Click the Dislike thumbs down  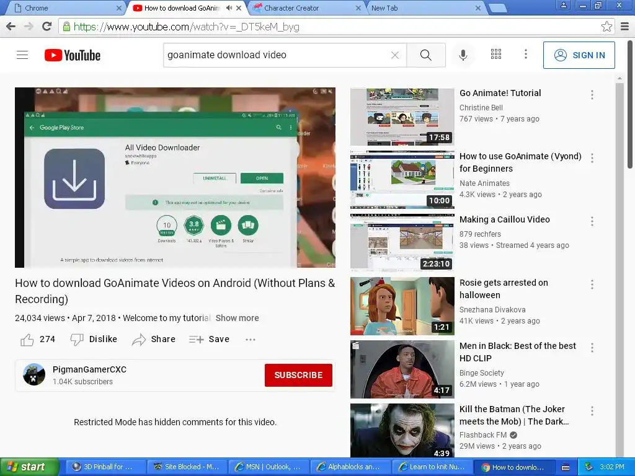pyautogui.click(x=94, y=339)
